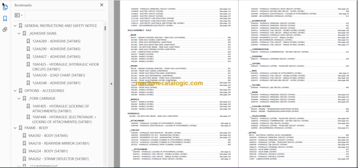Screen dimensions: 358x168
Task: Click bookmark icon beside FRAME - BODY
Action: tap(21, 128)
